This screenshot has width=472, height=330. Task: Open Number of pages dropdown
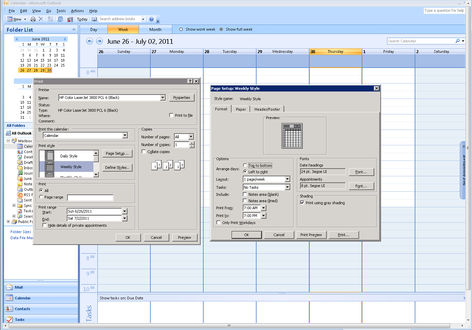[191, 137]
